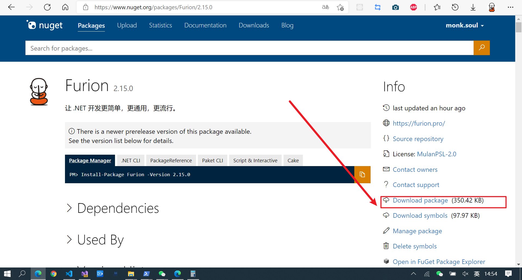522x280 pixels.
Task: Click the input method indicator 英
Action: tap(477, 274)
